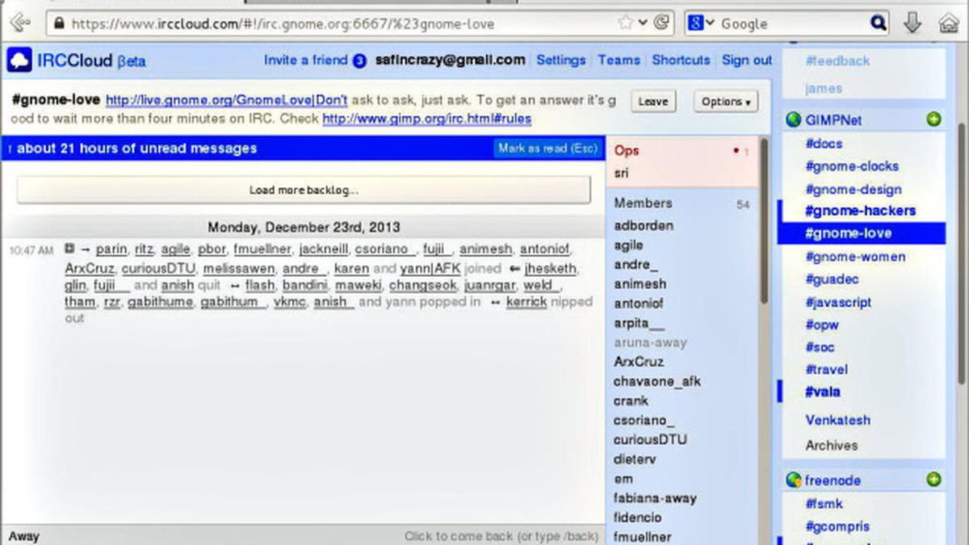Bookmark page with the star icon
This screenshot has height=545, width=969.
[x=626, y=23]
